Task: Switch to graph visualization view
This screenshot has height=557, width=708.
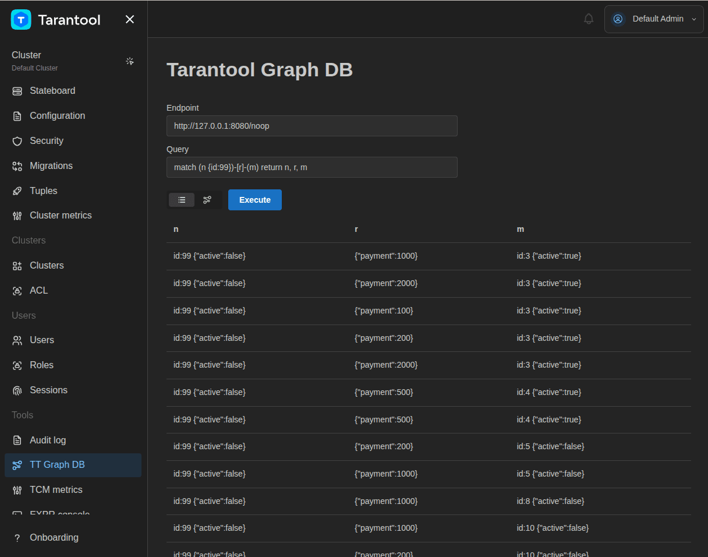Action: 207,200
